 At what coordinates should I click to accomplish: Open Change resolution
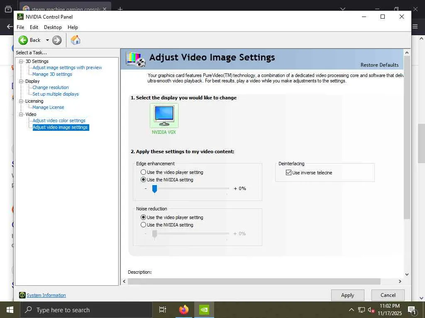[x=51, y=87]
